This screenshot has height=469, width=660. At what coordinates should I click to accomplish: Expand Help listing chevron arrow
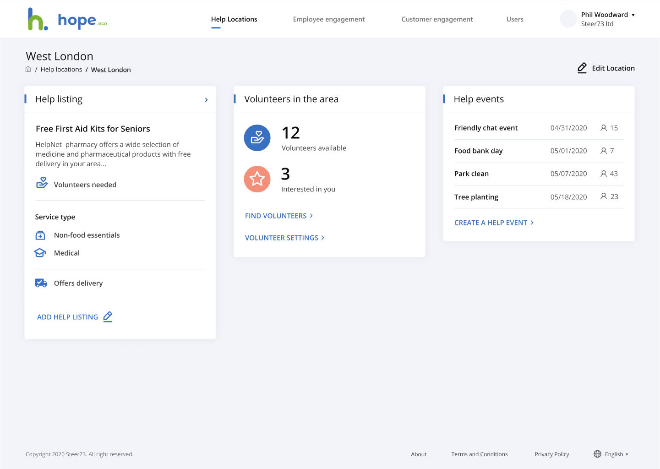[207, 99]
